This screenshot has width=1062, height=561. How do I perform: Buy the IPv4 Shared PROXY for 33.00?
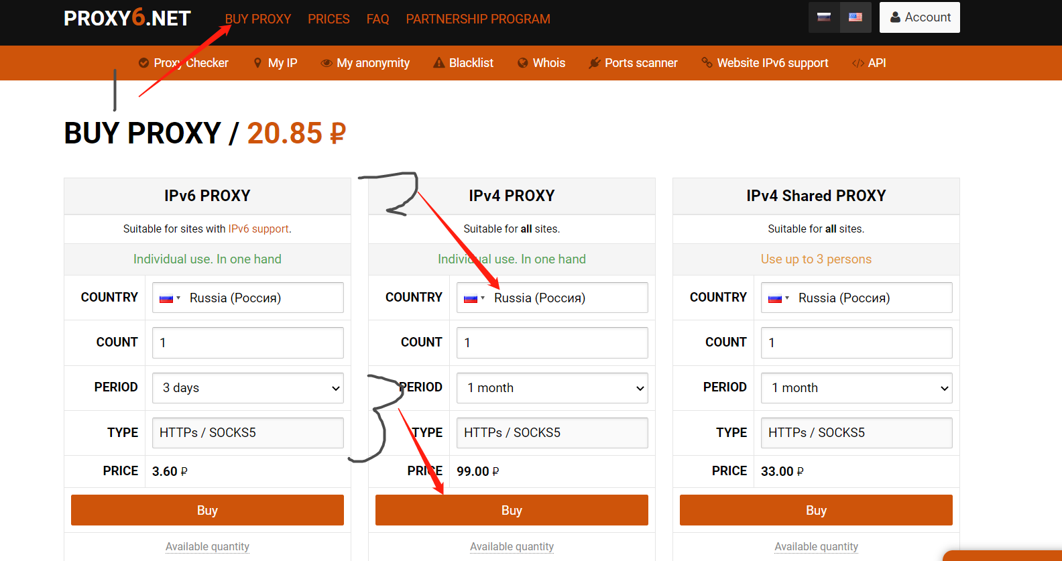(x=816, y=510)
